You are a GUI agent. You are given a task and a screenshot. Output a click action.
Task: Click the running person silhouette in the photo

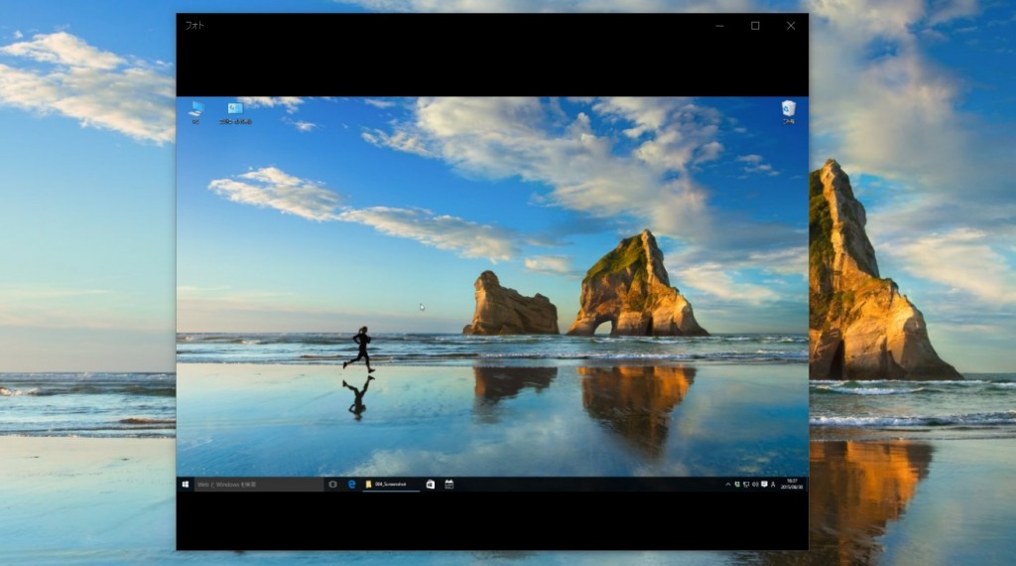click(x=361, y=350)
